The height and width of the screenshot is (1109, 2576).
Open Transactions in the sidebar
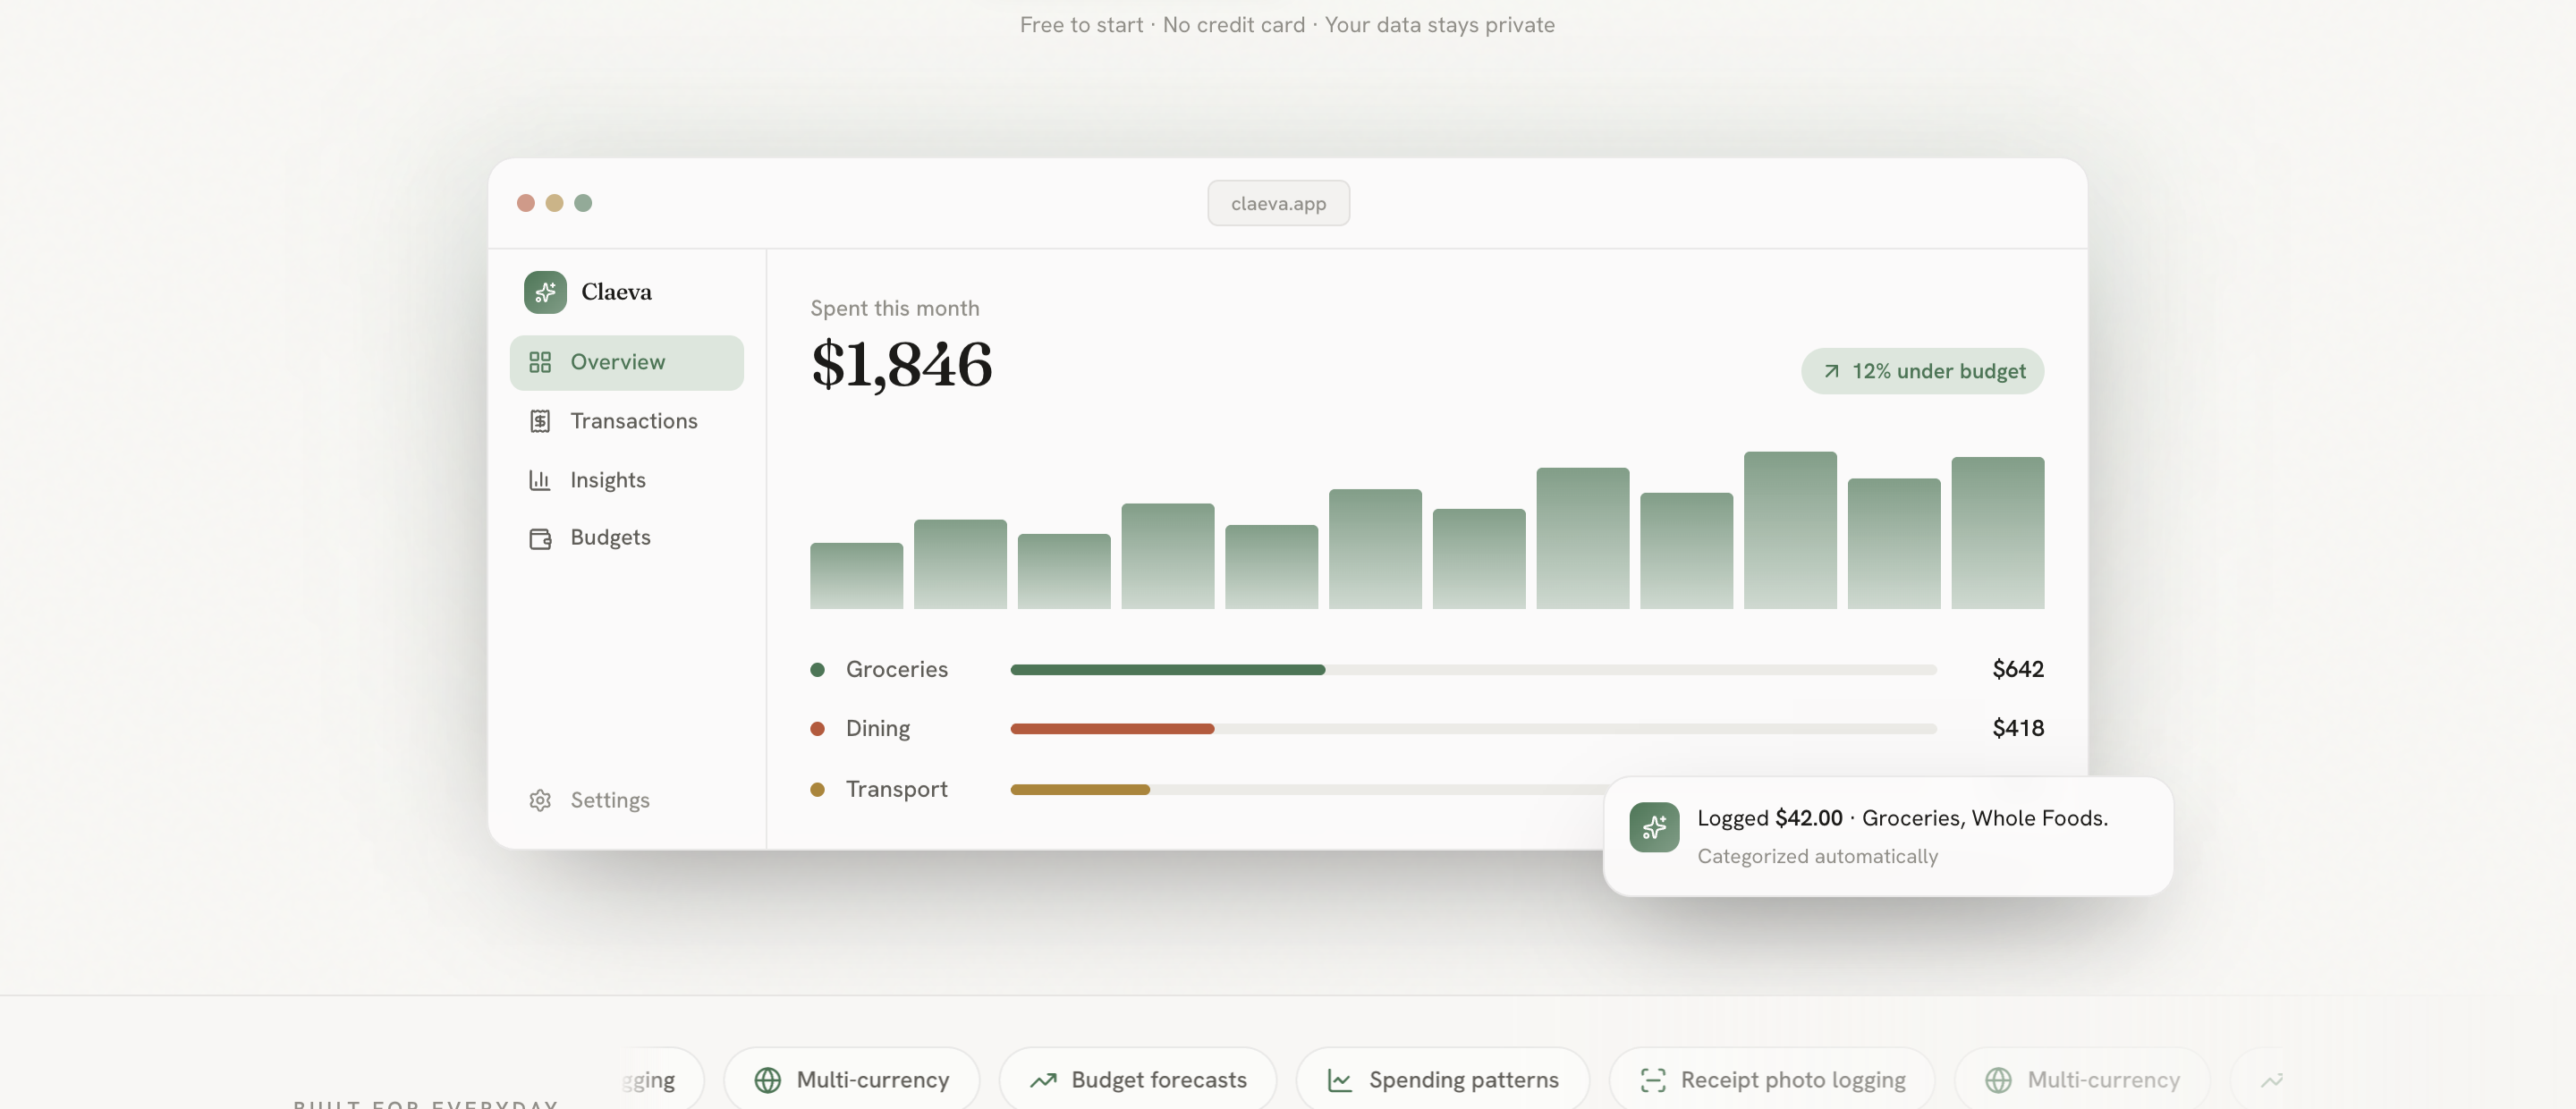626,421
